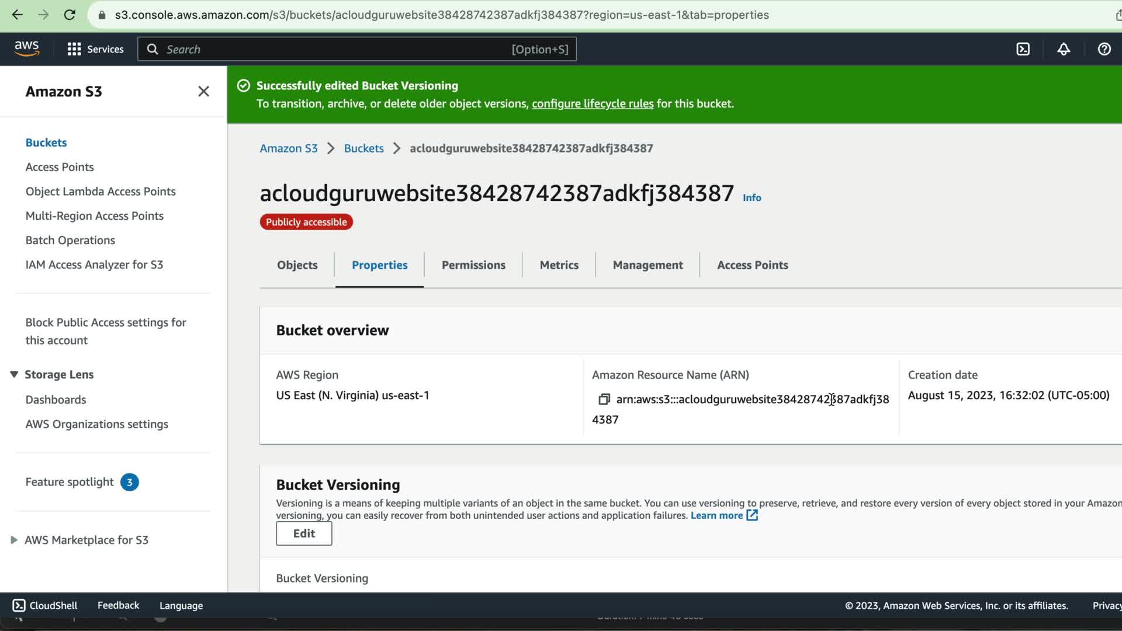
Task: Switch to the Objects tab
Action: click(297, 265)
